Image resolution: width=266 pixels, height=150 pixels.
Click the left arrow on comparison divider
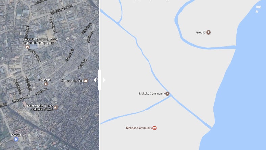point(95,80)
